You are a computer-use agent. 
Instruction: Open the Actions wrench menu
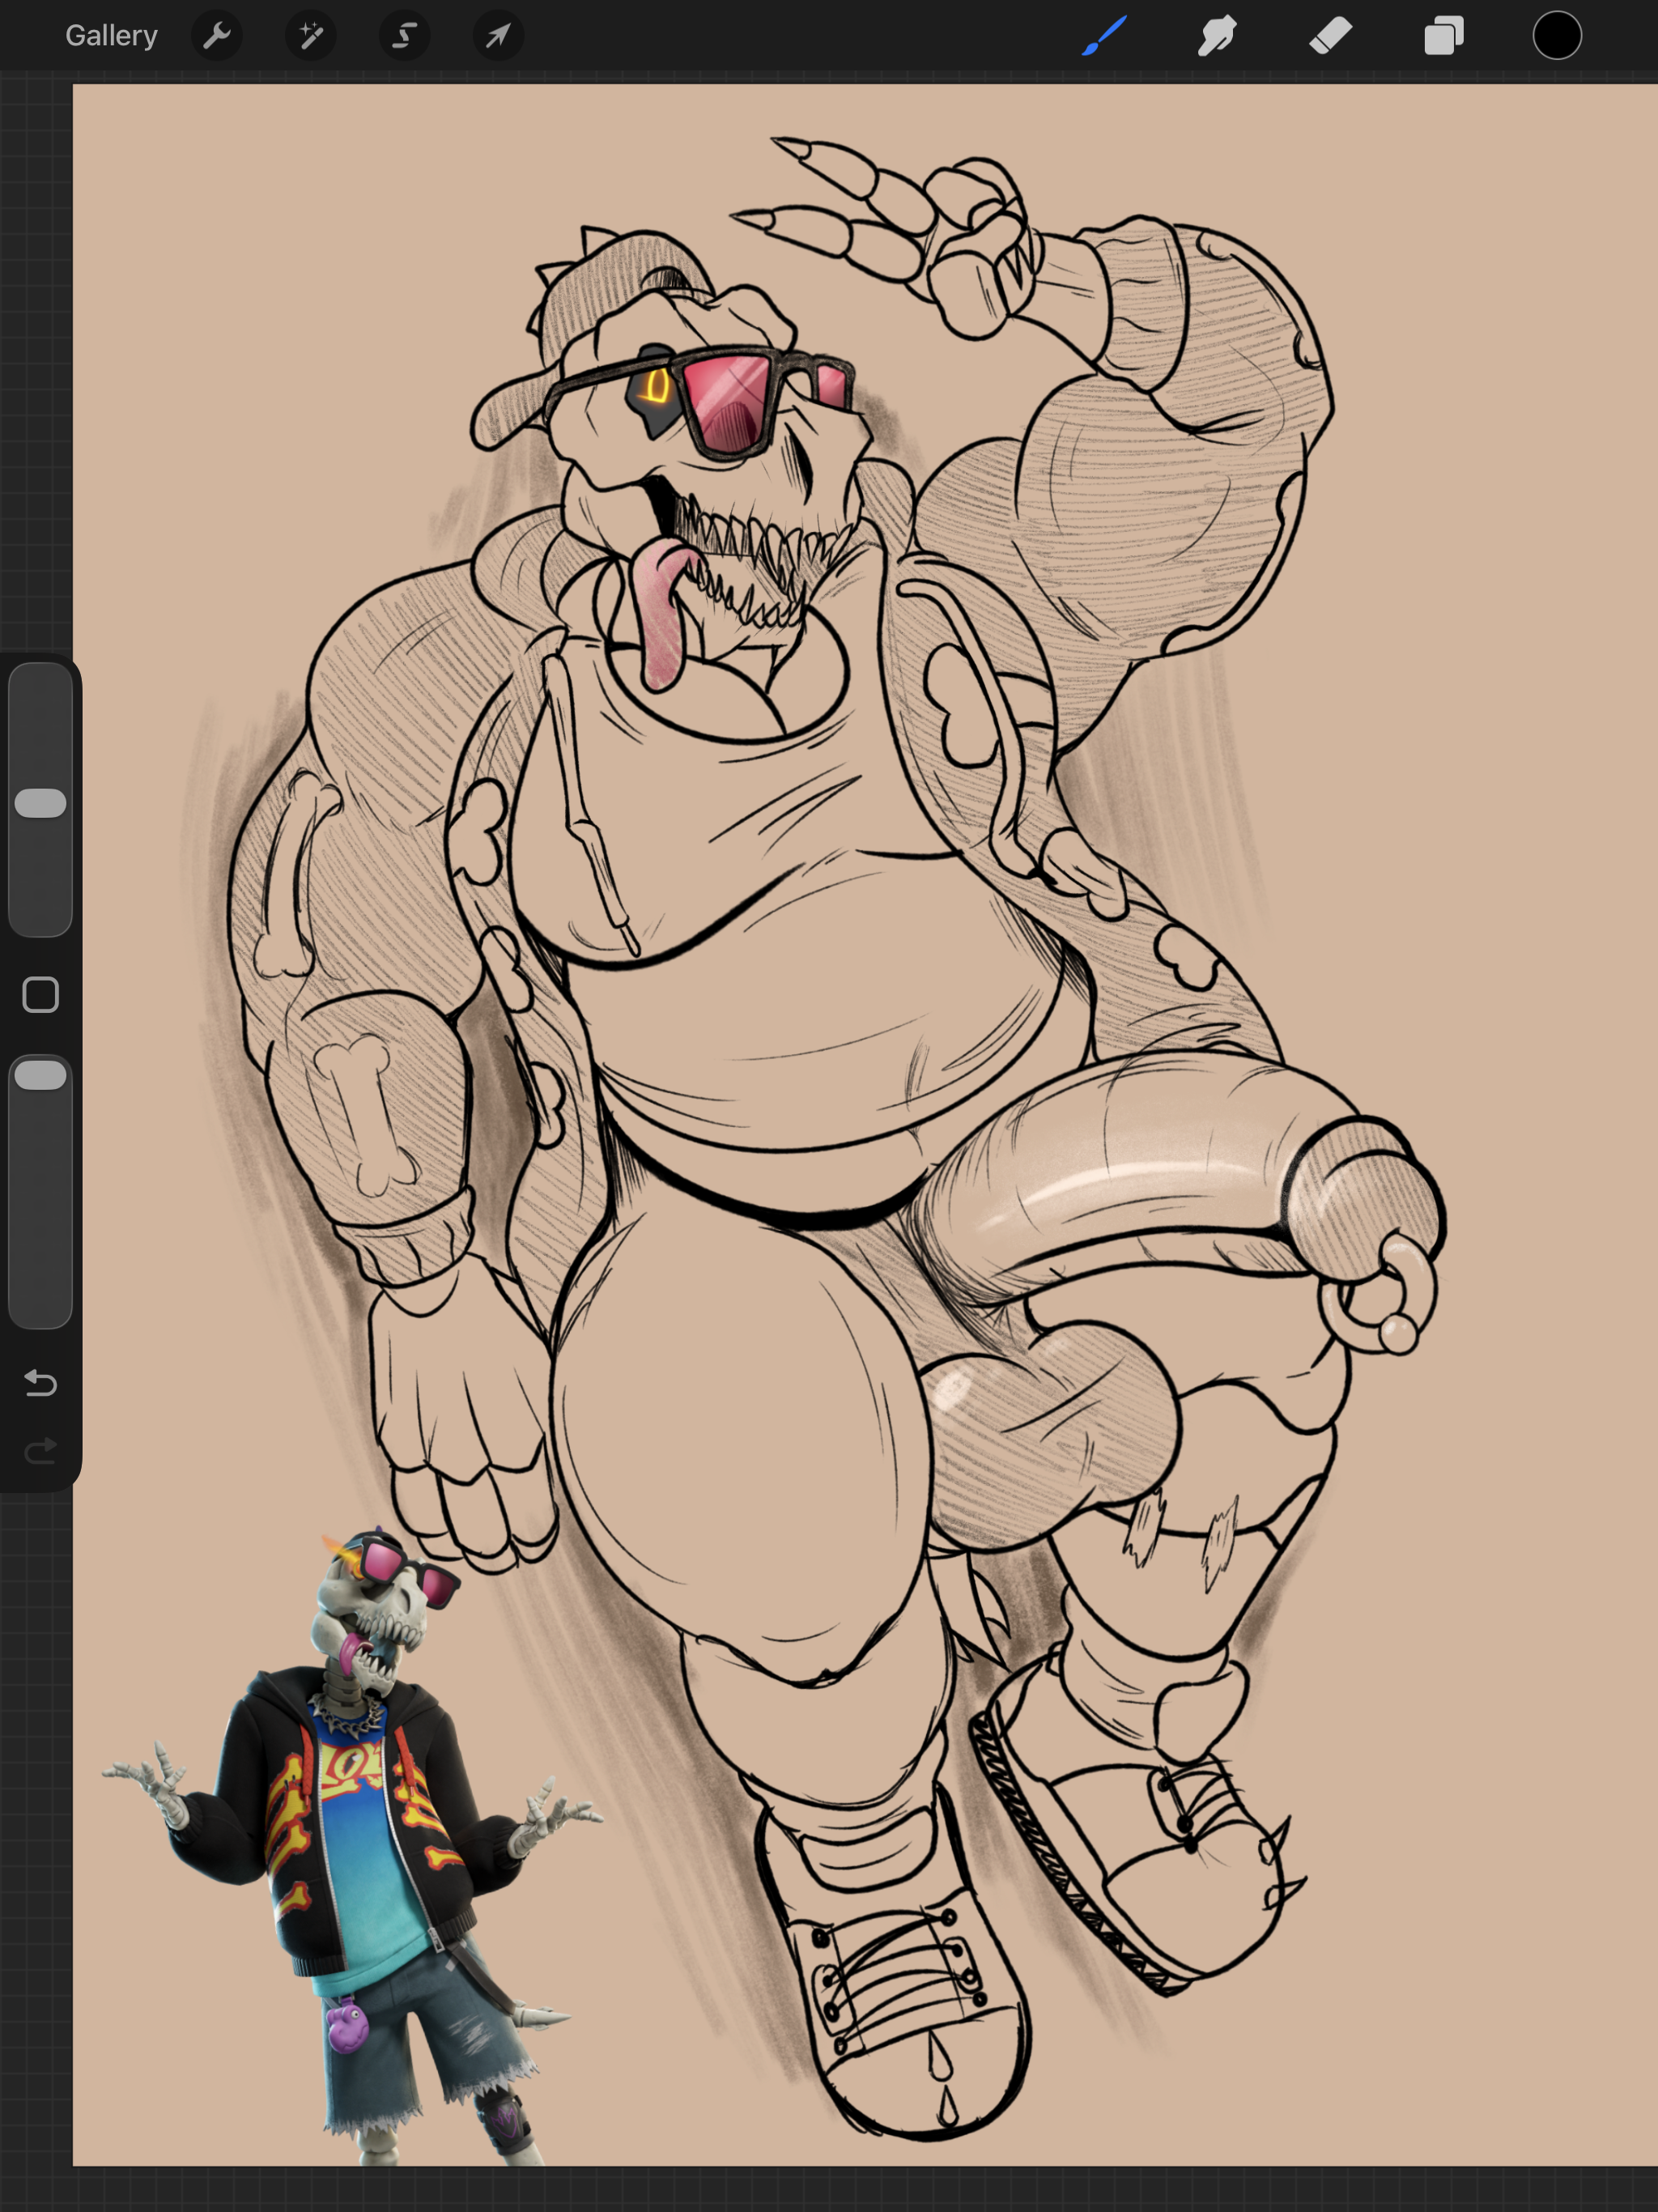pyautogui.click(x=216, y=36)
